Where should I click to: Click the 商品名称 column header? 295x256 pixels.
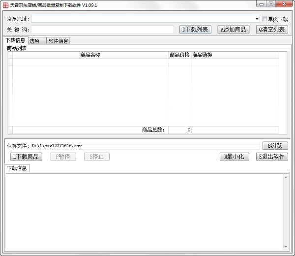(90, 55)
